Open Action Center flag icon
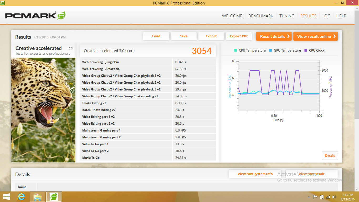 click(x=315, y=197)
